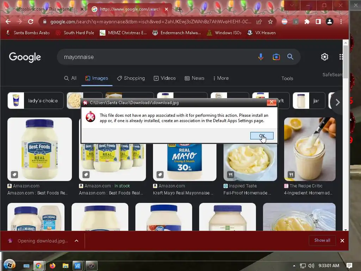The image size is (361, 271).
Task: Close the google.com/search browser tab
Action: (166, 9)
